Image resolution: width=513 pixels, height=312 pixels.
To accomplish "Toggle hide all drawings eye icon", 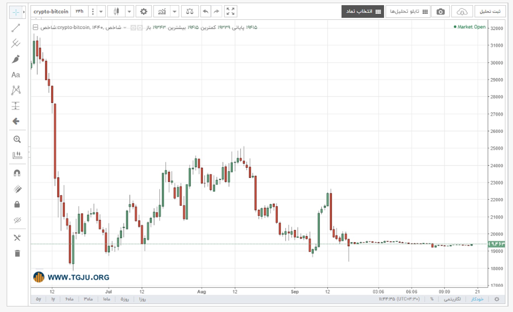I will (x=17, y=220).
